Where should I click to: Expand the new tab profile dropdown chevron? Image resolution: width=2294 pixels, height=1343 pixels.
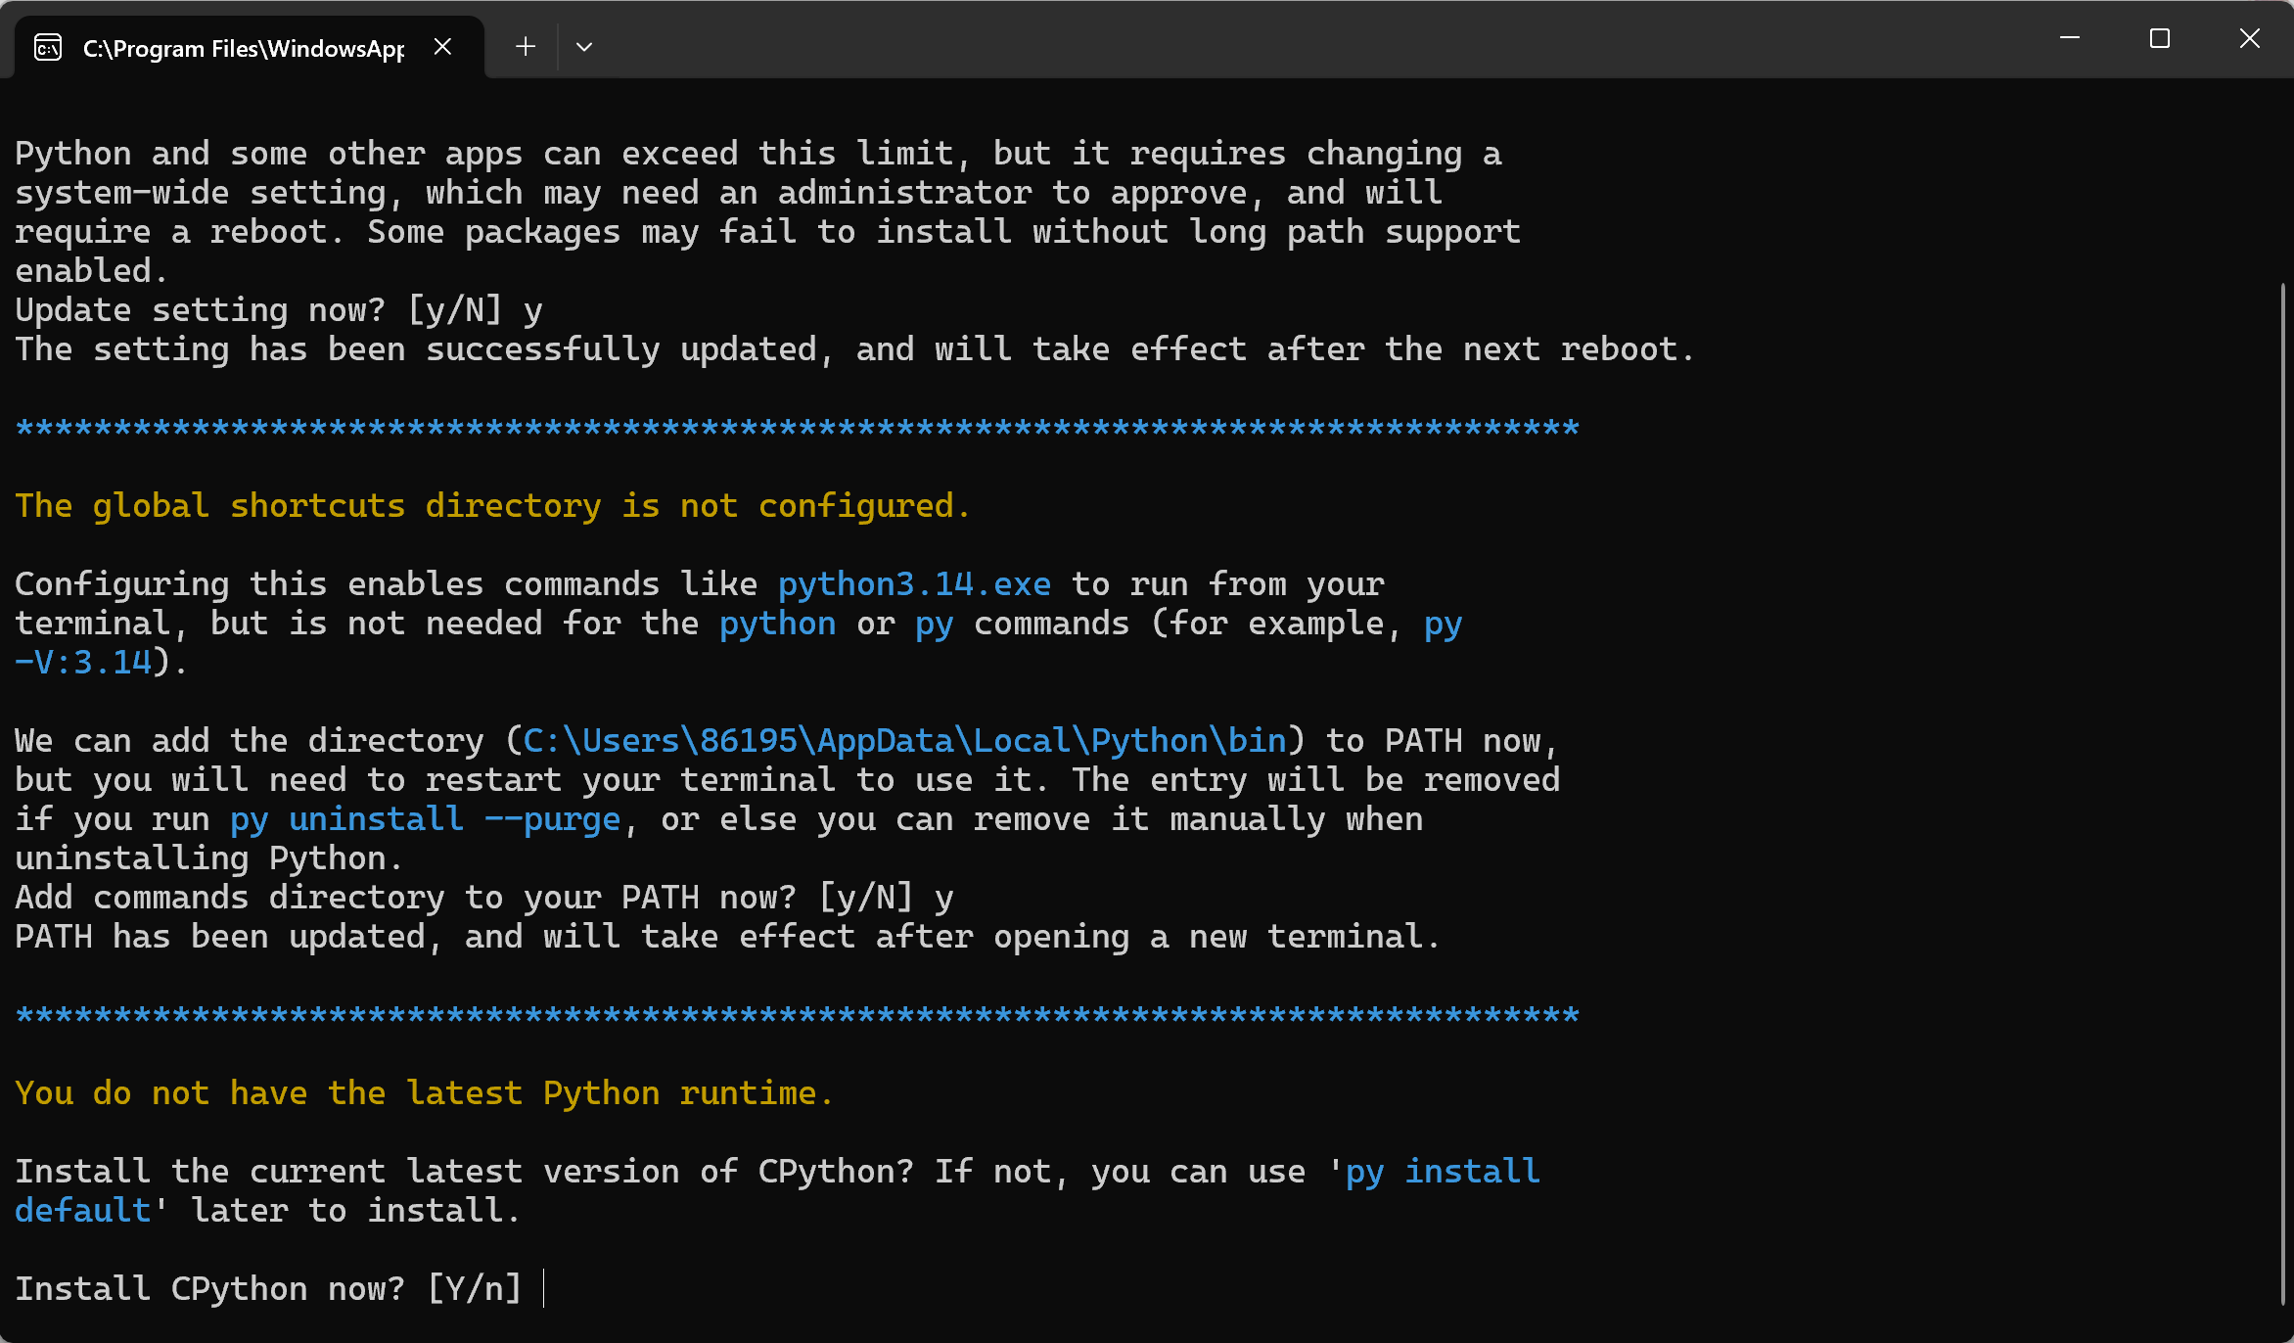(x=584, y=46)
